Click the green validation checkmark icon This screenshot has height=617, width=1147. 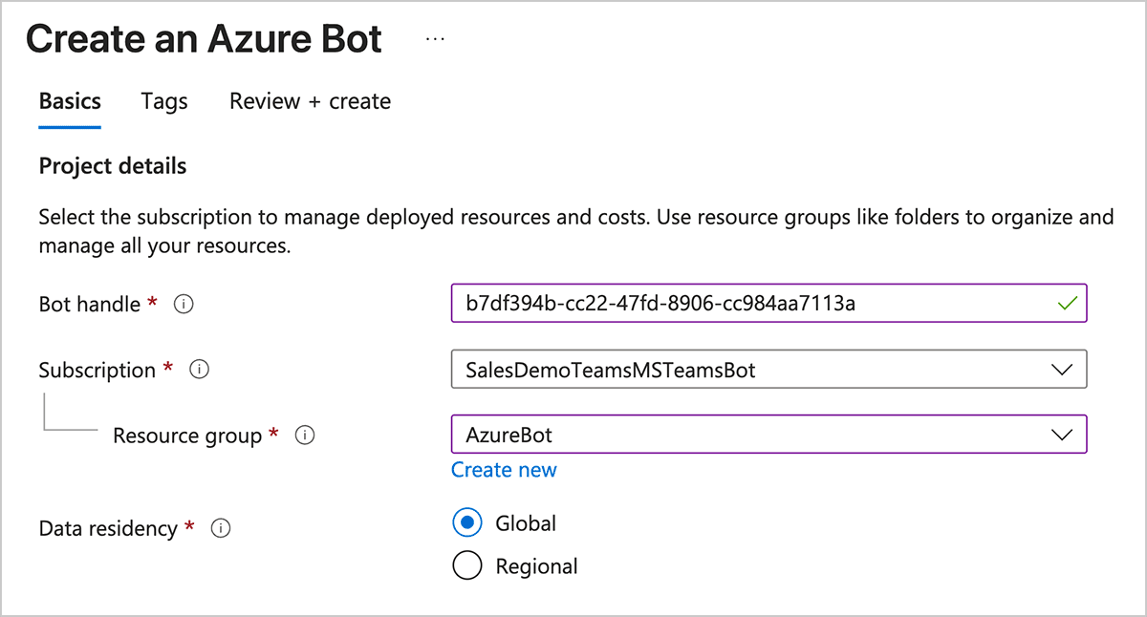click(x=1068, y=305)
